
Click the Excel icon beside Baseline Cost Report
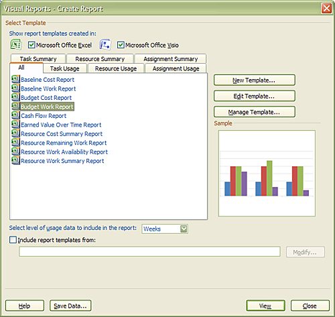pyautogui.click(x=15, y=80)
